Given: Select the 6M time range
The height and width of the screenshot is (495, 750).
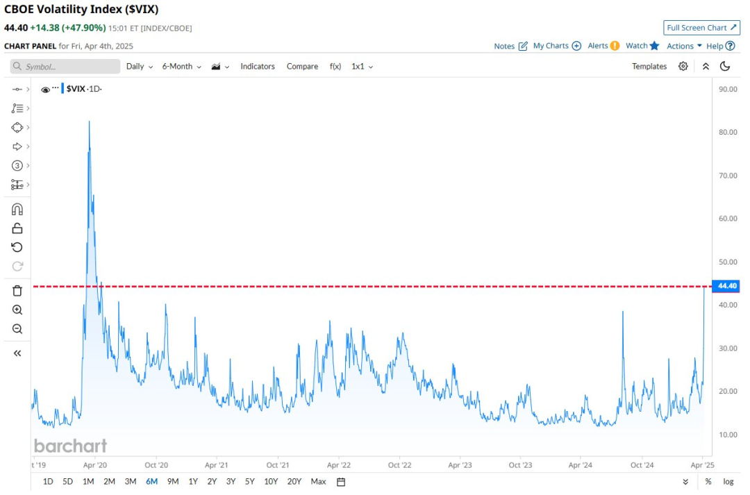Looking at the screenshot, I should [x=151, y=482].
